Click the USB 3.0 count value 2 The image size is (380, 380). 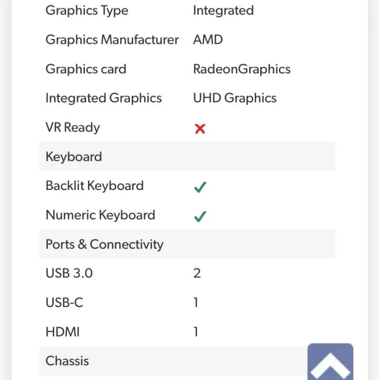(197, 273)
